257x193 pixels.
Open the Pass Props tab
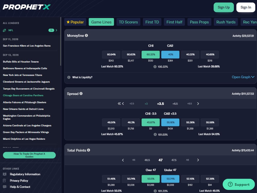point(199,22)
